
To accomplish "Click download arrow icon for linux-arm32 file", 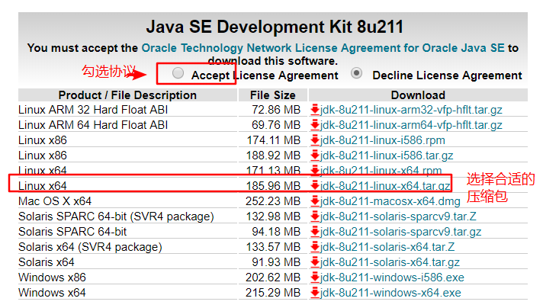I will 315,109.
